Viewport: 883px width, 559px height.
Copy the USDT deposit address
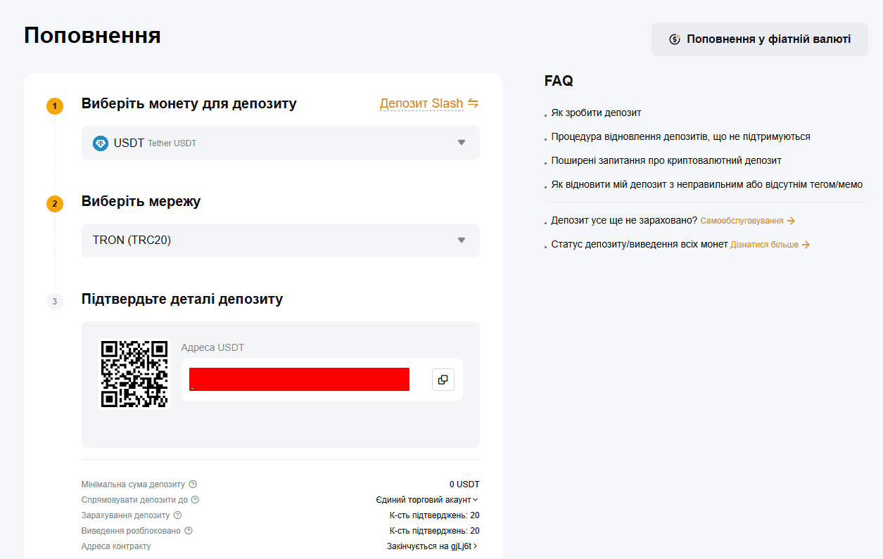[x=443, y=380]
